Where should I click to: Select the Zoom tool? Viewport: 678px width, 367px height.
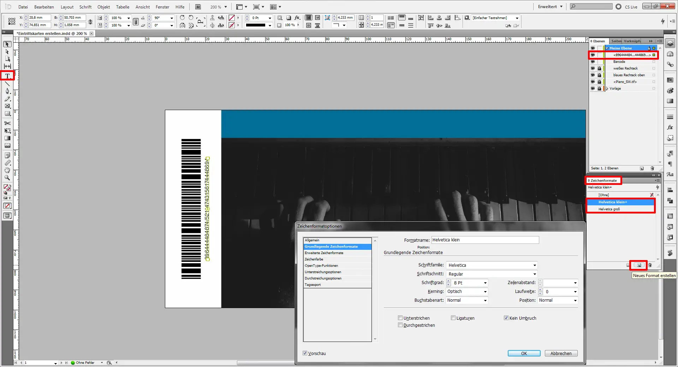point(7,178)
